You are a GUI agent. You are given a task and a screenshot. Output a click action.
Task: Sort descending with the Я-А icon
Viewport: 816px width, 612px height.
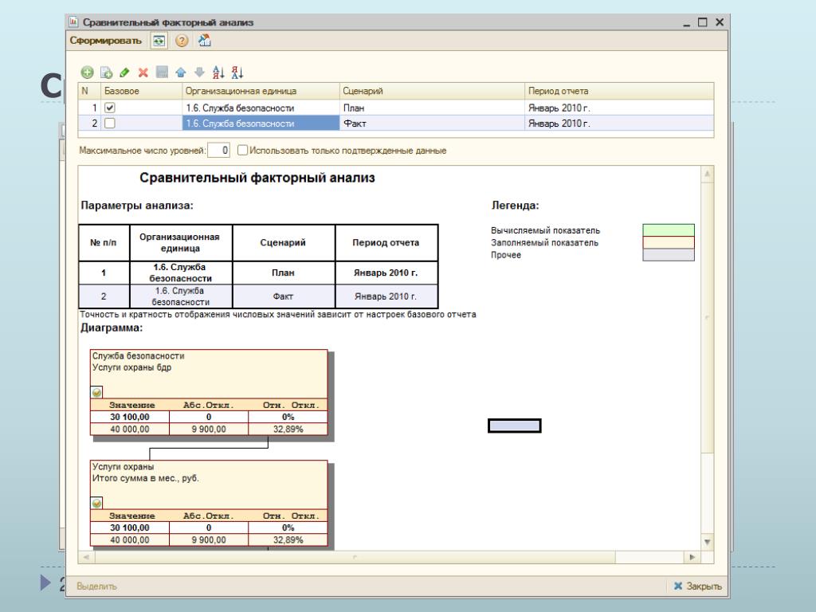237,73
